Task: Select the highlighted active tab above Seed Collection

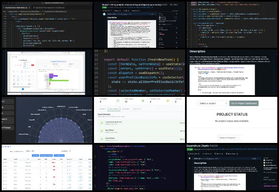Action: 114,109
